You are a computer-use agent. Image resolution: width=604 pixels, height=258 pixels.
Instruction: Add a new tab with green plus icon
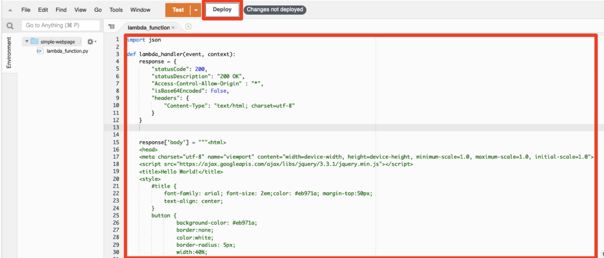tap(188, 27)
